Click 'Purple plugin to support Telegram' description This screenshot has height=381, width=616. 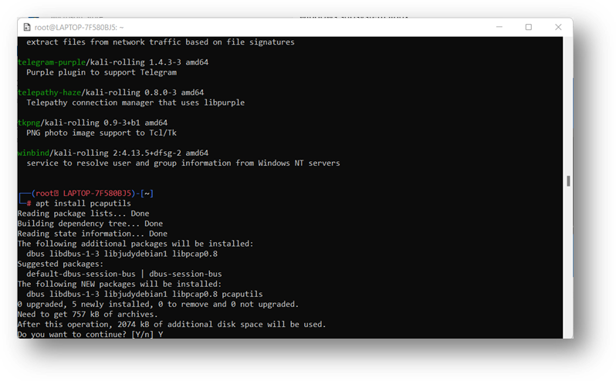click(101, 72)
